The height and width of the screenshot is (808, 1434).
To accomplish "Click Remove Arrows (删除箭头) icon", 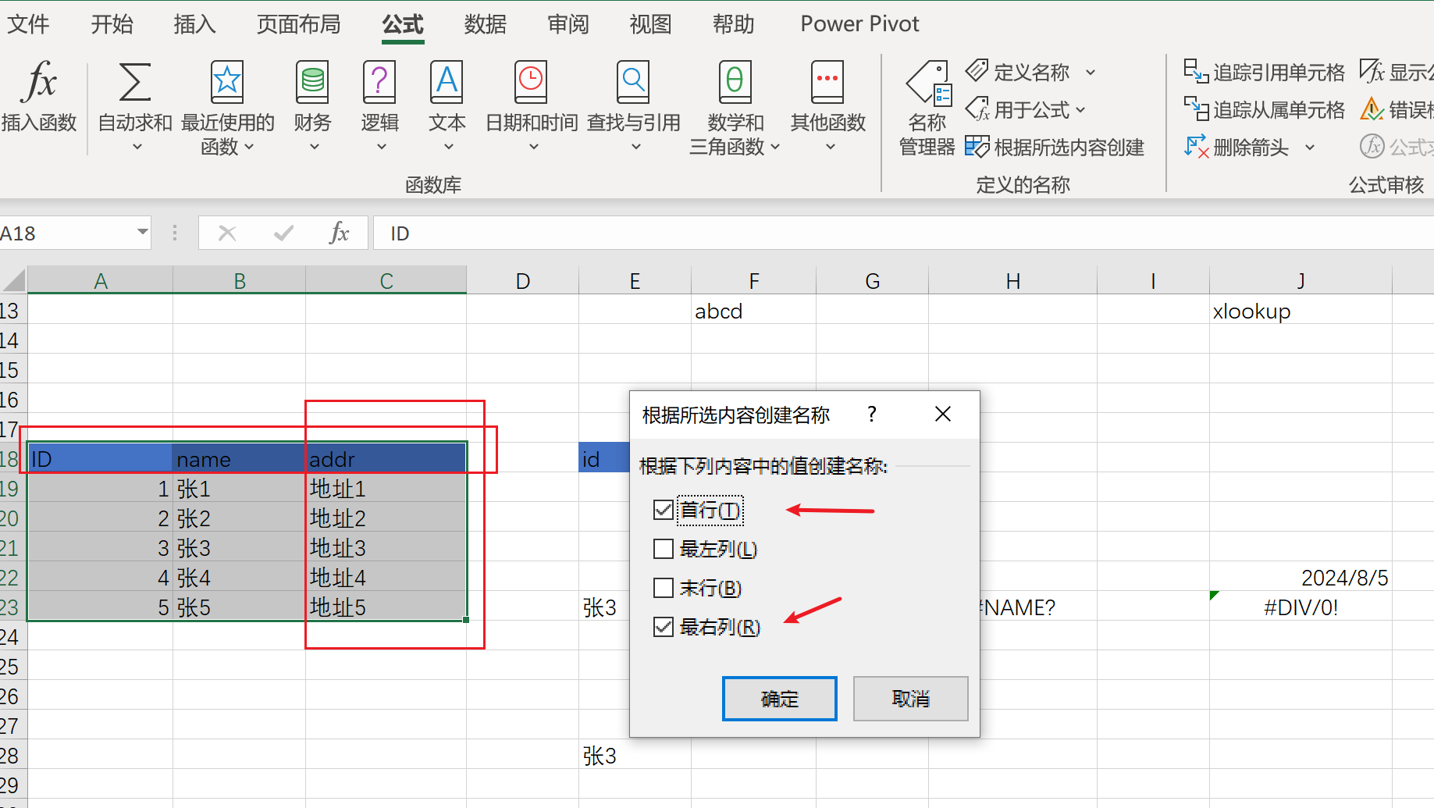I will (x=1196, y=147).
